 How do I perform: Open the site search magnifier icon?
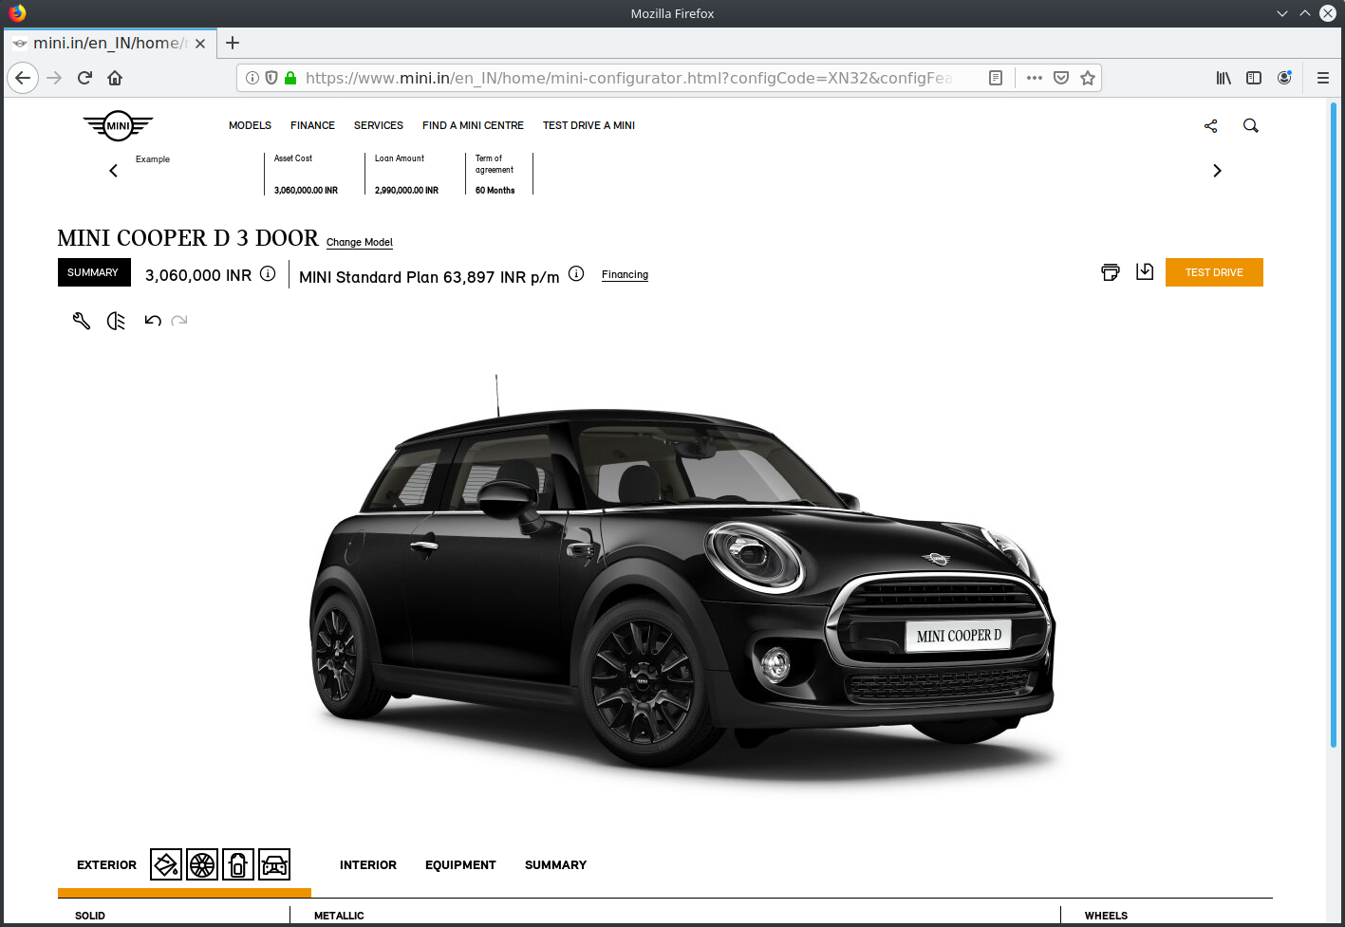pos(1251,125)
